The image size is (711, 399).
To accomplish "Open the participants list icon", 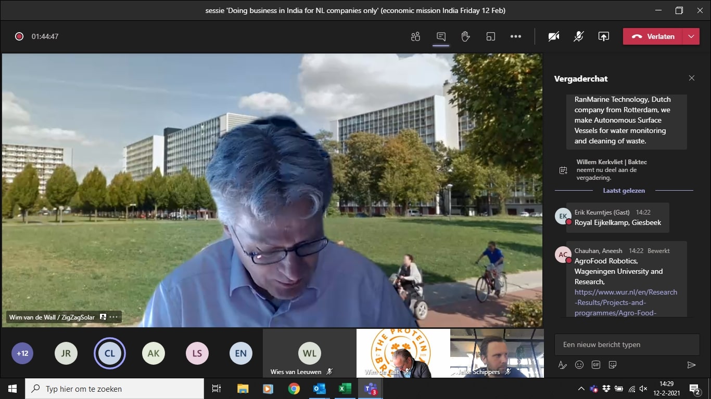I will (x=415, y=36).
